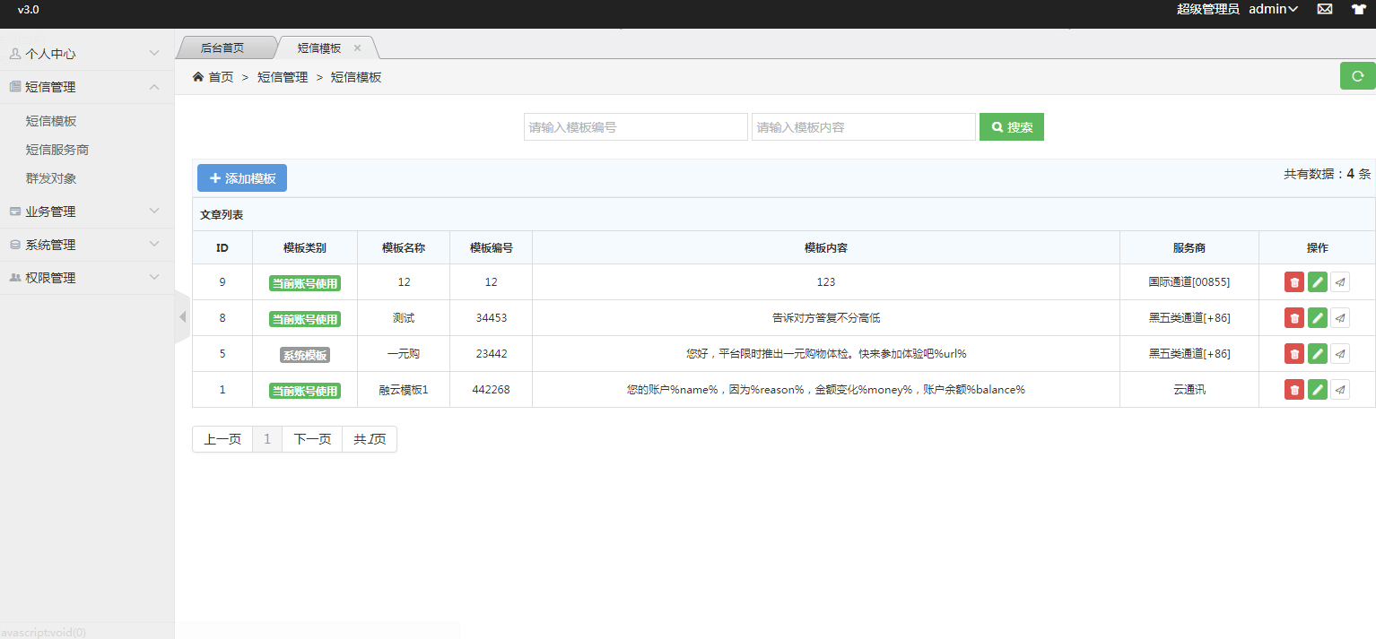Edit the template with ID 1
1376x639 pixels.
tap(1317, 390)
